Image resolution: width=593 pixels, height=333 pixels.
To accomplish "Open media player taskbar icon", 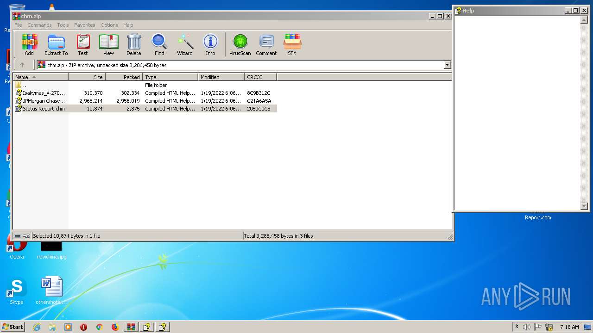I will [68, 327].
